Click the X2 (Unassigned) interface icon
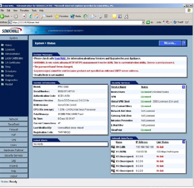 [x=113, y=156]
